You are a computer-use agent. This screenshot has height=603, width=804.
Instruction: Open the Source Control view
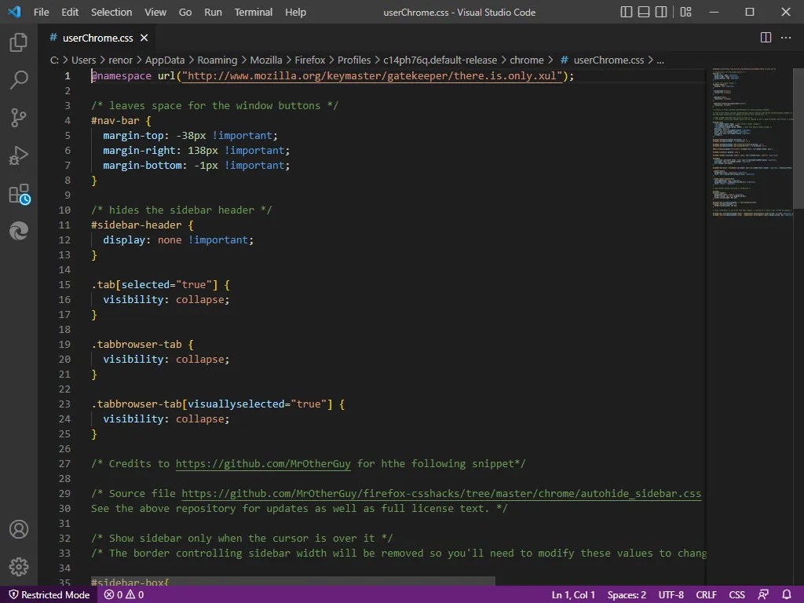(19, 118)
